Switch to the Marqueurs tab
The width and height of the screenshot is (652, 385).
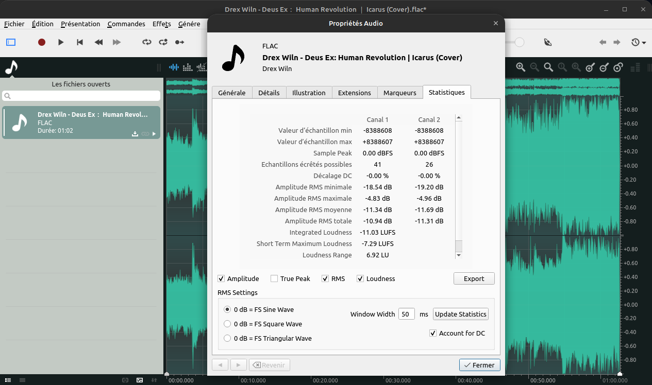pos(399,93)
